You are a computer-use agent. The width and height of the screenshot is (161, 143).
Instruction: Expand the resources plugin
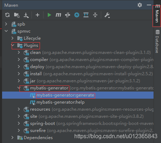19,109
